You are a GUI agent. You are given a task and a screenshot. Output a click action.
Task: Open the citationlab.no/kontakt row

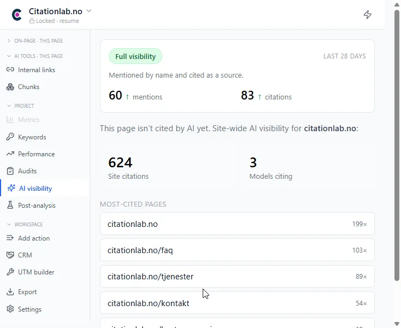pos(237,303)
